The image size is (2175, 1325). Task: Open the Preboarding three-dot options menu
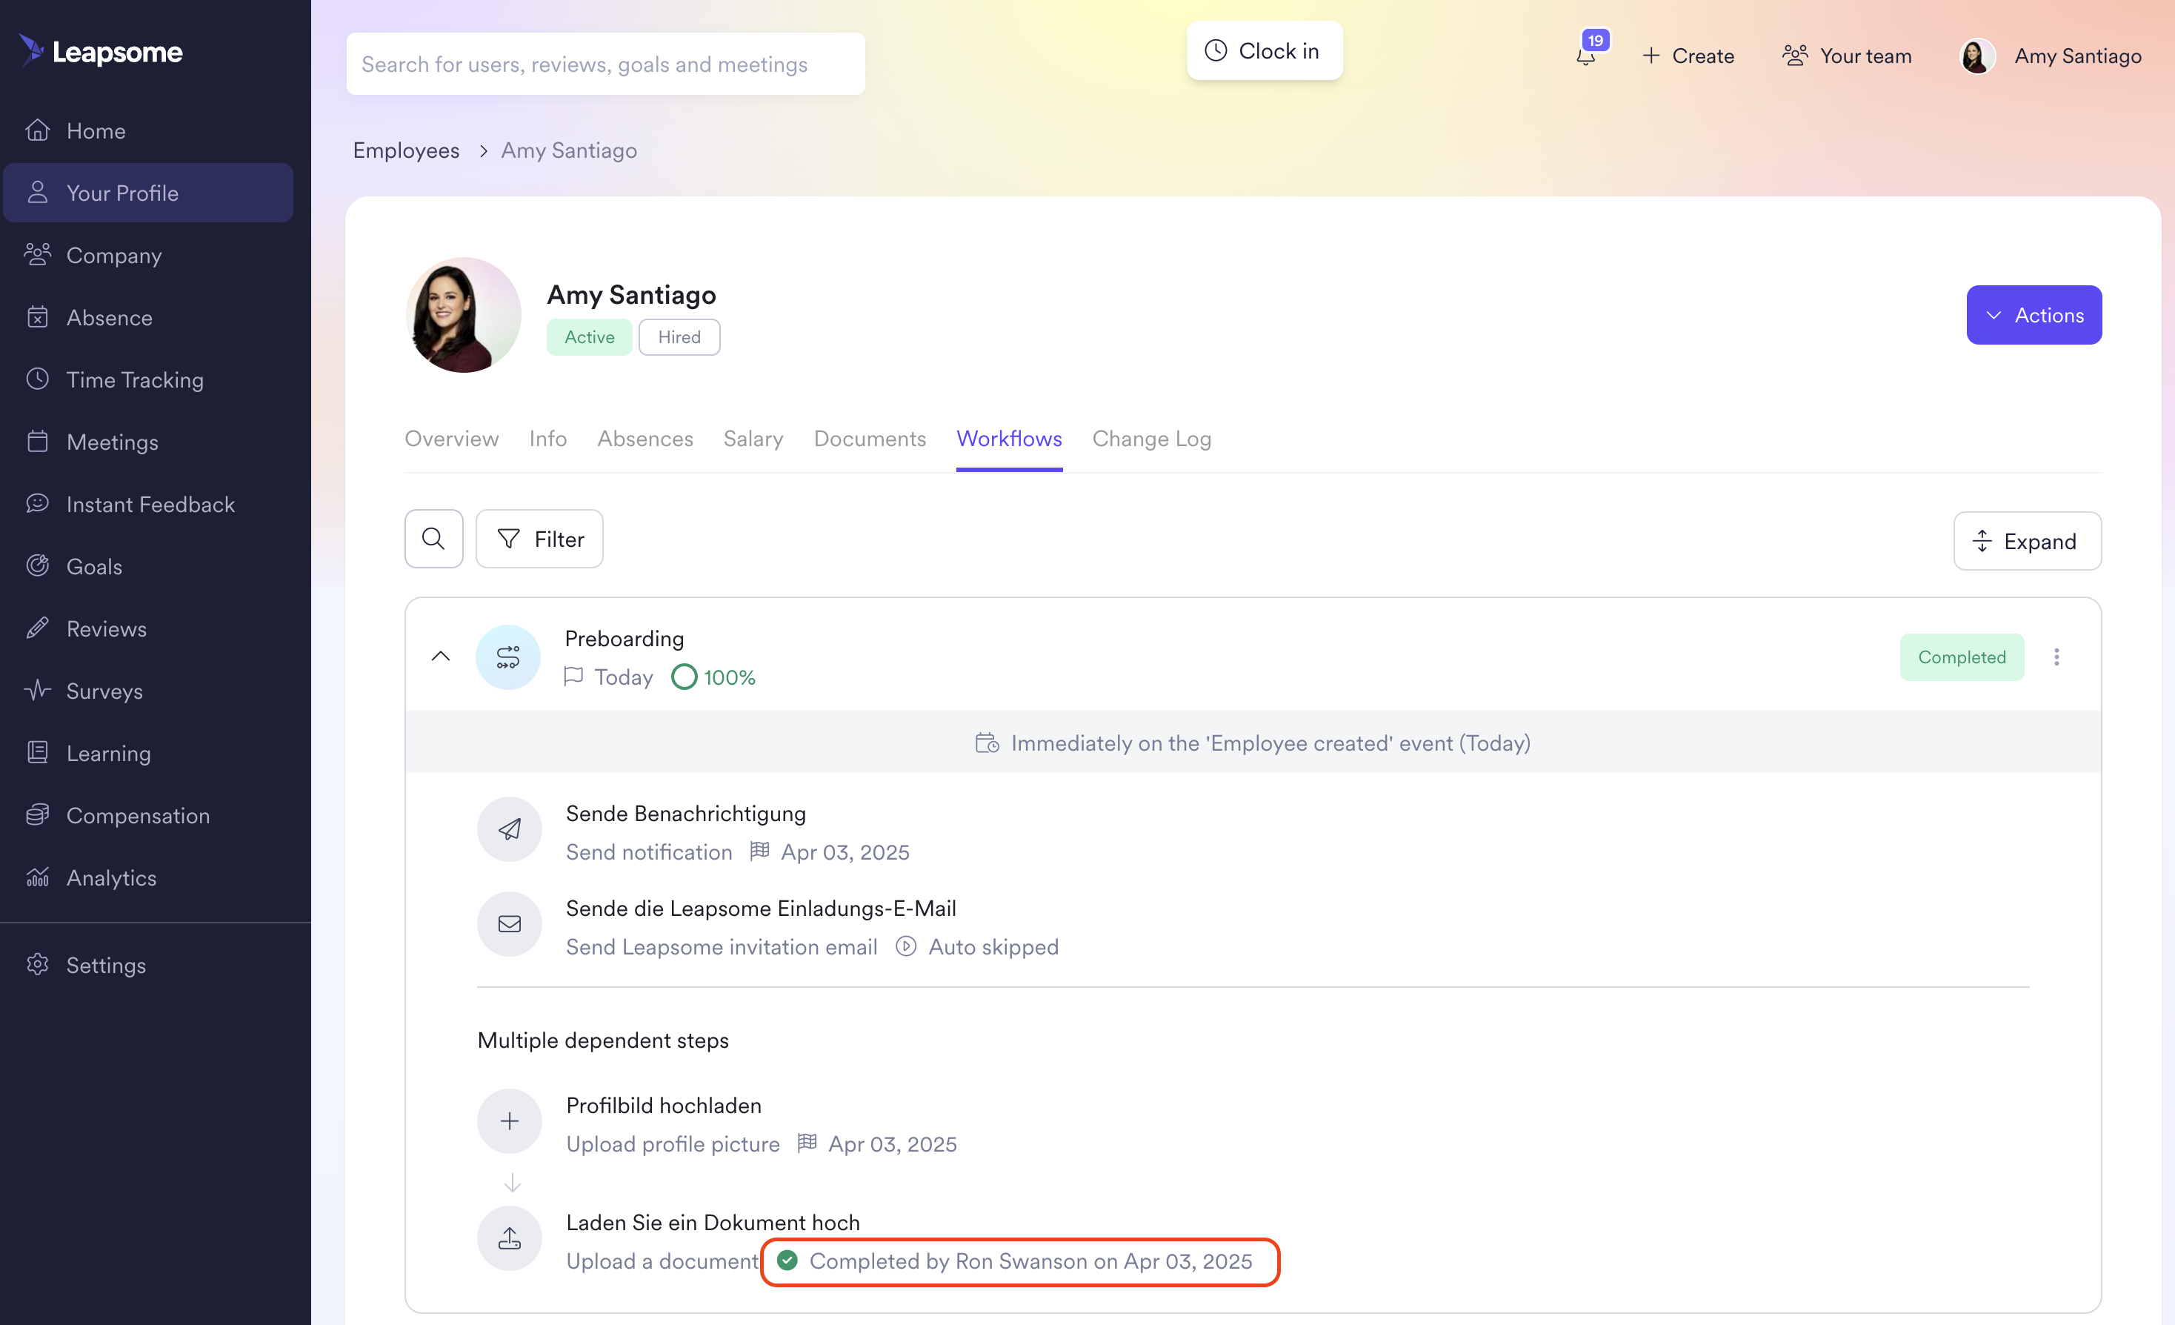(x=2056, y=657)
